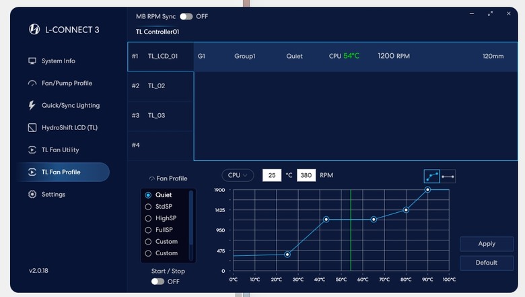The width and height of the screenshot is (525, 297).
Task: Click the Quick/Sync Lighting bolt icon
Action: pos(32,105)
